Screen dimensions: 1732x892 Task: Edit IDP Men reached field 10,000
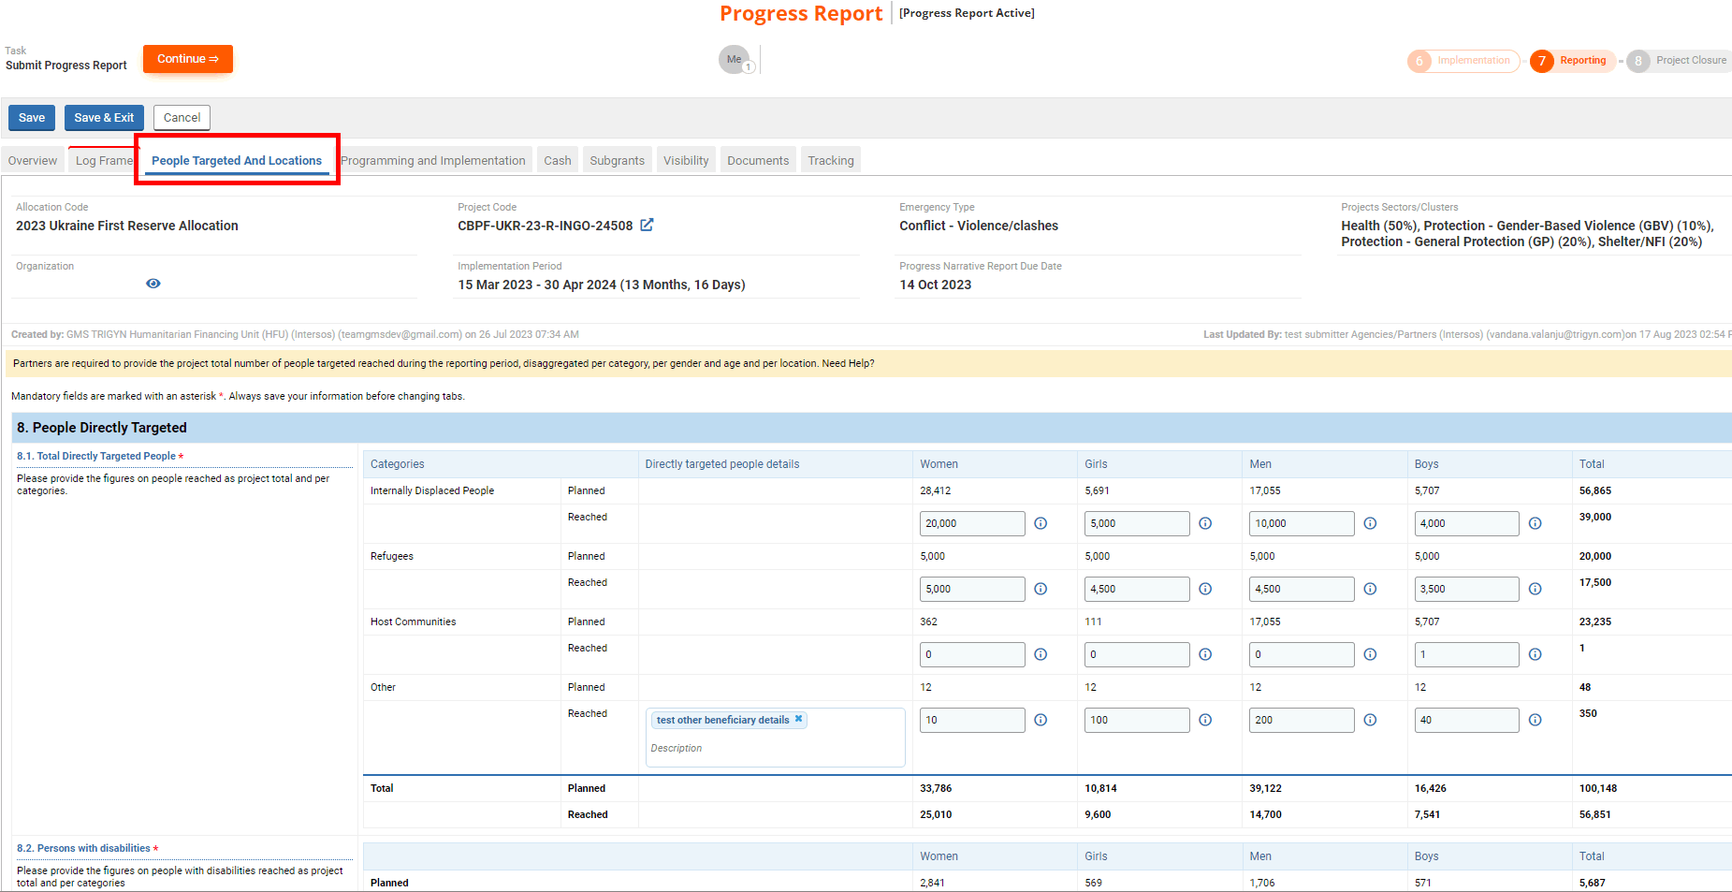[1302, 523]
